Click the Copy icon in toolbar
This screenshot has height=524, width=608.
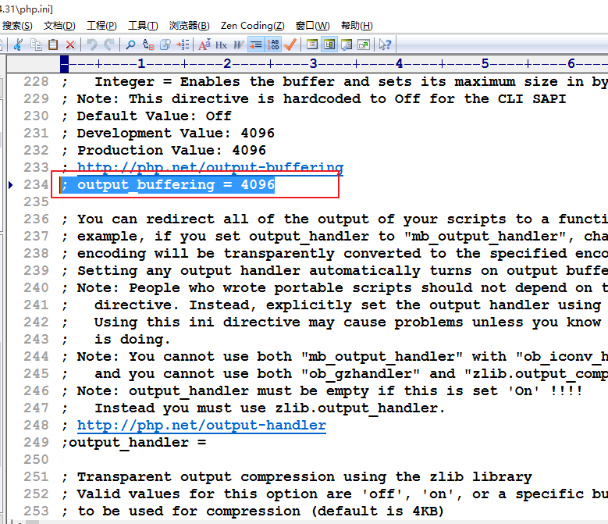[x=36, y=45]
